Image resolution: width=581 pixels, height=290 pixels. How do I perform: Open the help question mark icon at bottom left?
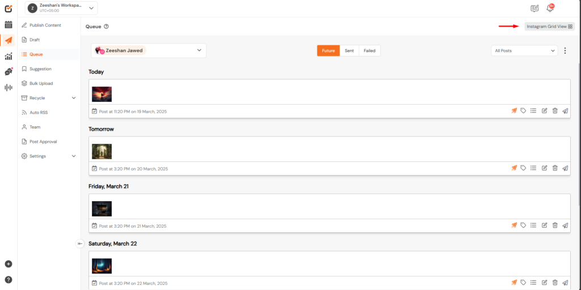8,280
